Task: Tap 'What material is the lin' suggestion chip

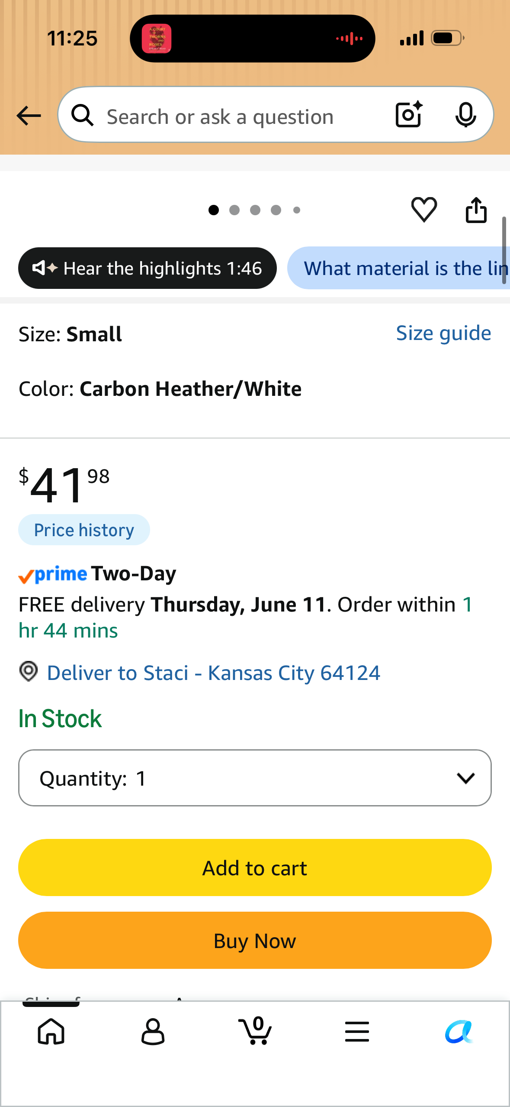Action: pos(398,268)
